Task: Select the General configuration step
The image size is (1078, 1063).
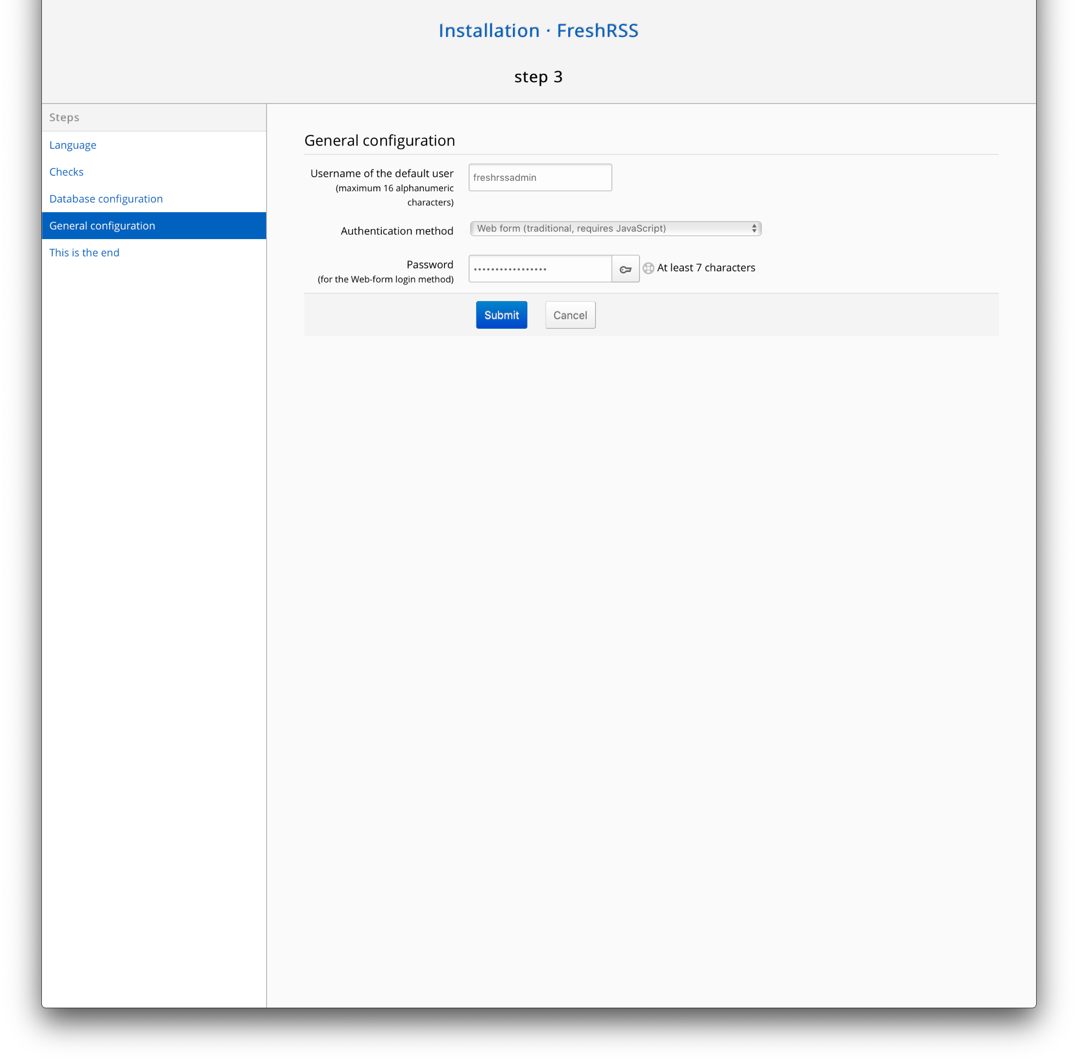Action: 154,226
